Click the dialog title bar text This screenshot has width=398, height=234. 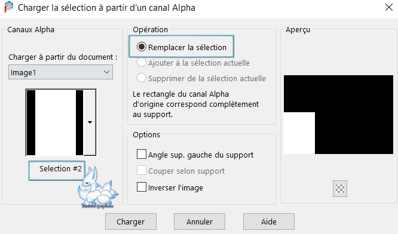(x=106, y=8)
